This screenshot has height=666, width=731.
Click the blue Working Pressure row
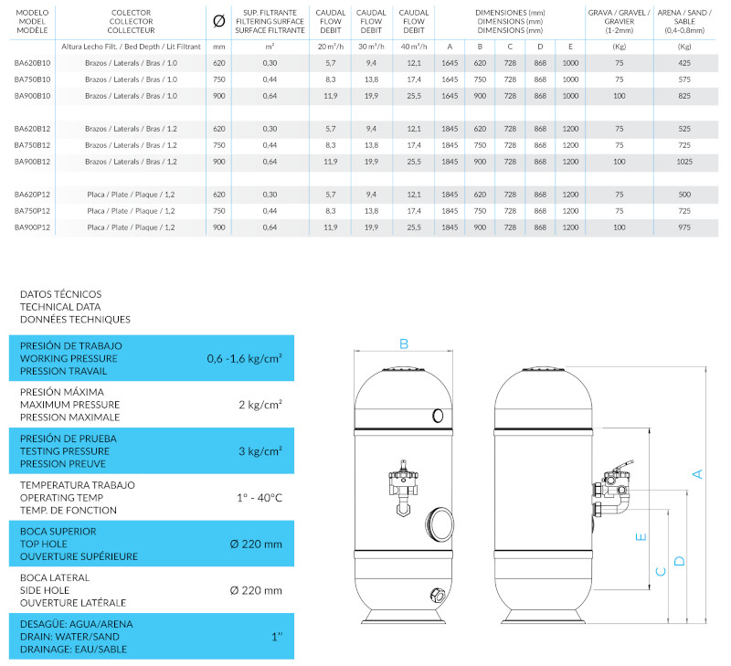click(x=151, y=358)
